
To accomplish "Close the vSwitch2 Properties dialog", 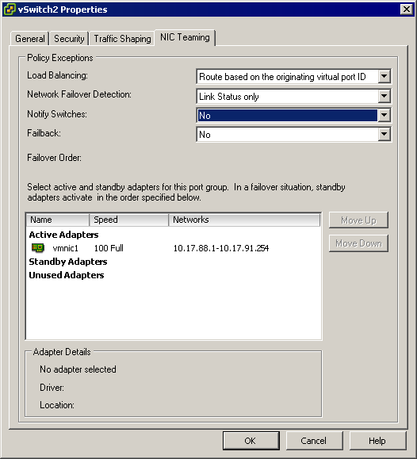I will (x=407, y=10).
